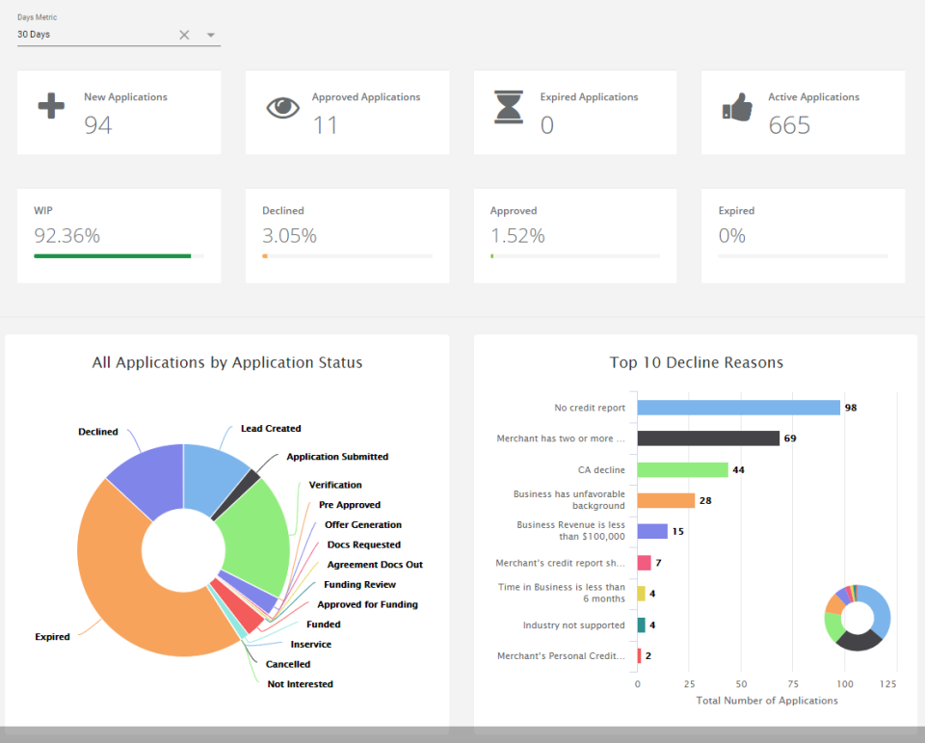The image size is (925, 743).
Task: Switch to the Top 10 Decline Reasons panel
Action: (x=697, y=362)
